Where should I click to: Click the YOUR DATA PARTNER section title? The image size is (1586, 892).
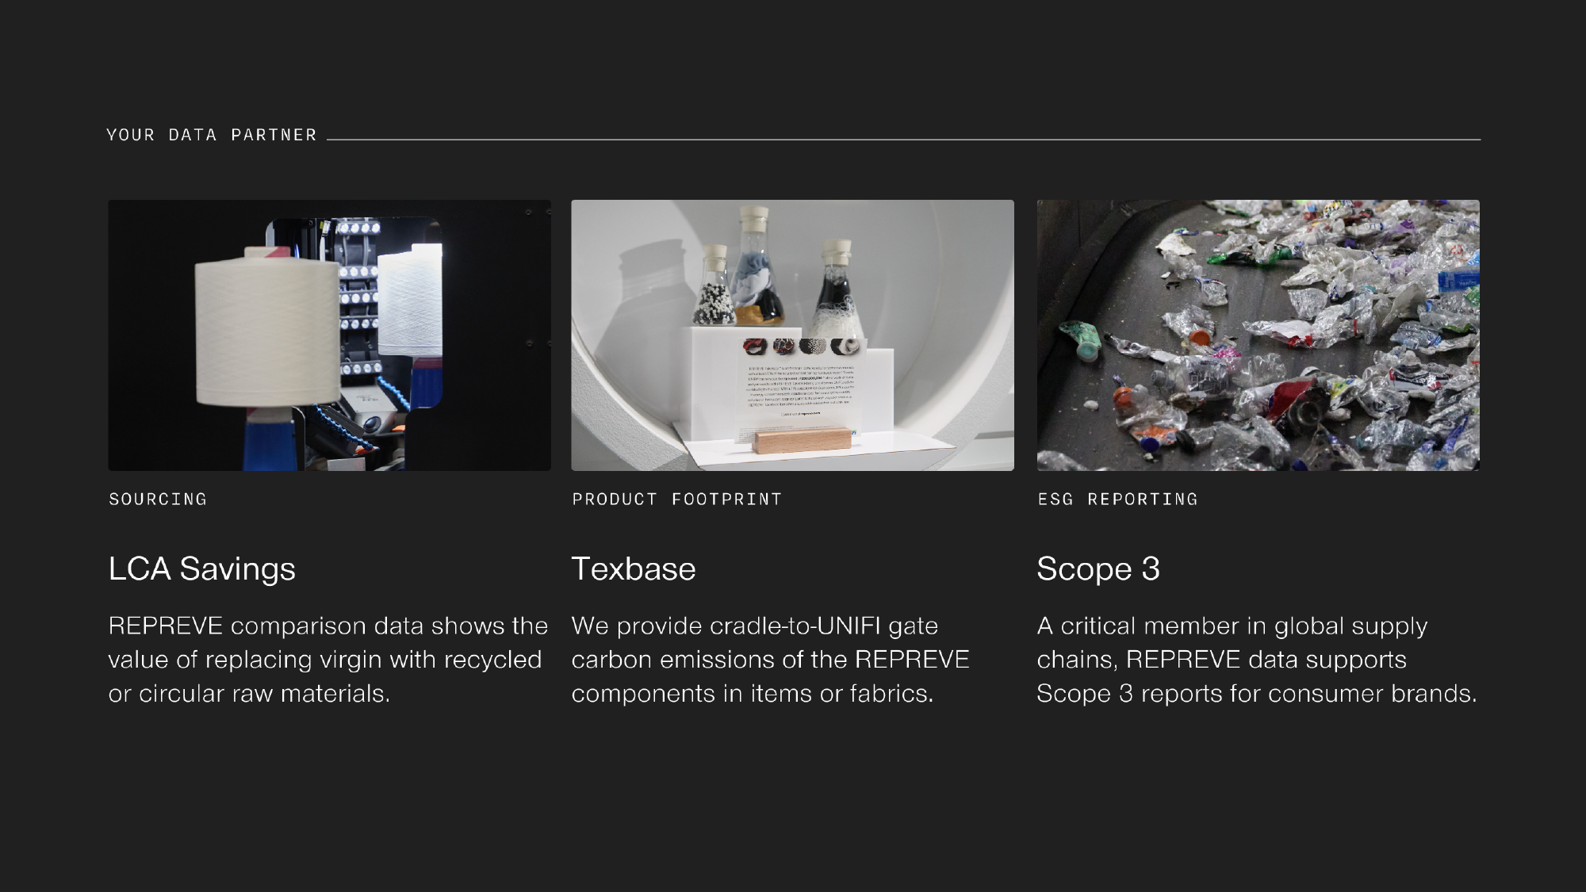point(212,135)
